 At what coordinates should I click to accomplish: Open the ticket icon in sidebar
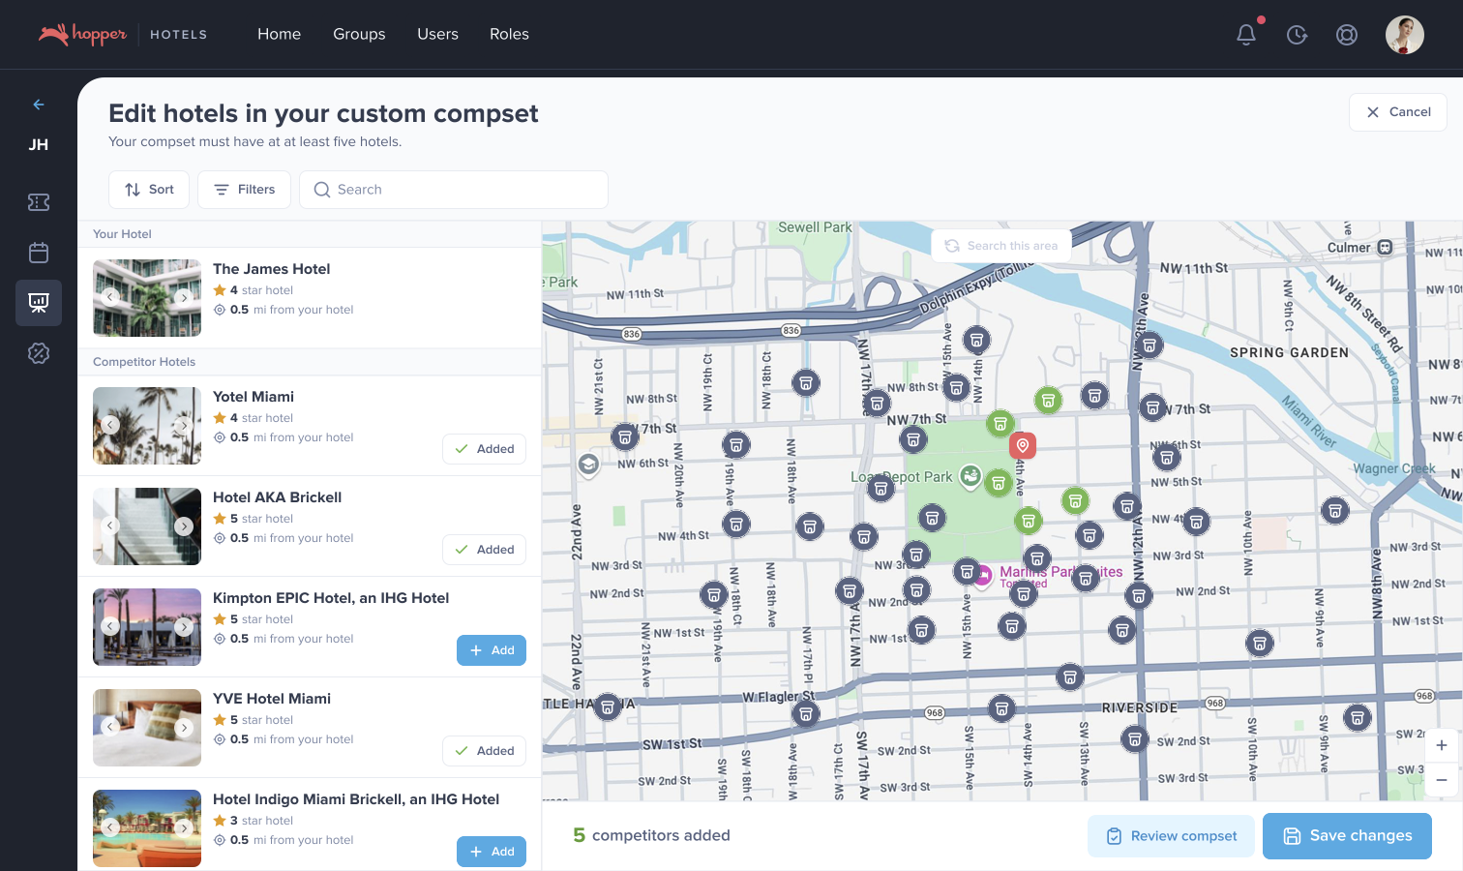tap(39, 202)
